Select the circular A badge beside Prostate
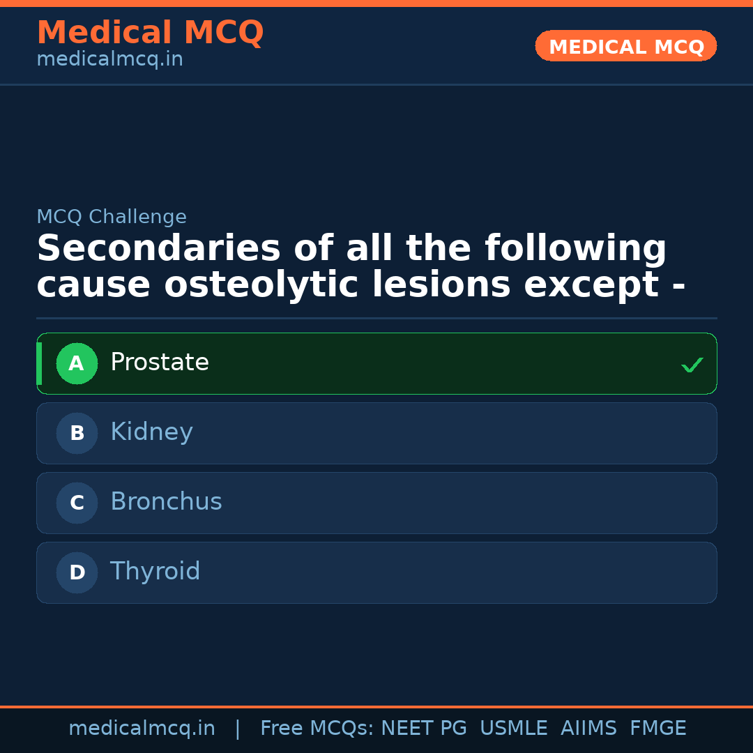The height and width of the screenshot is (753, 753). coord(77,363)
